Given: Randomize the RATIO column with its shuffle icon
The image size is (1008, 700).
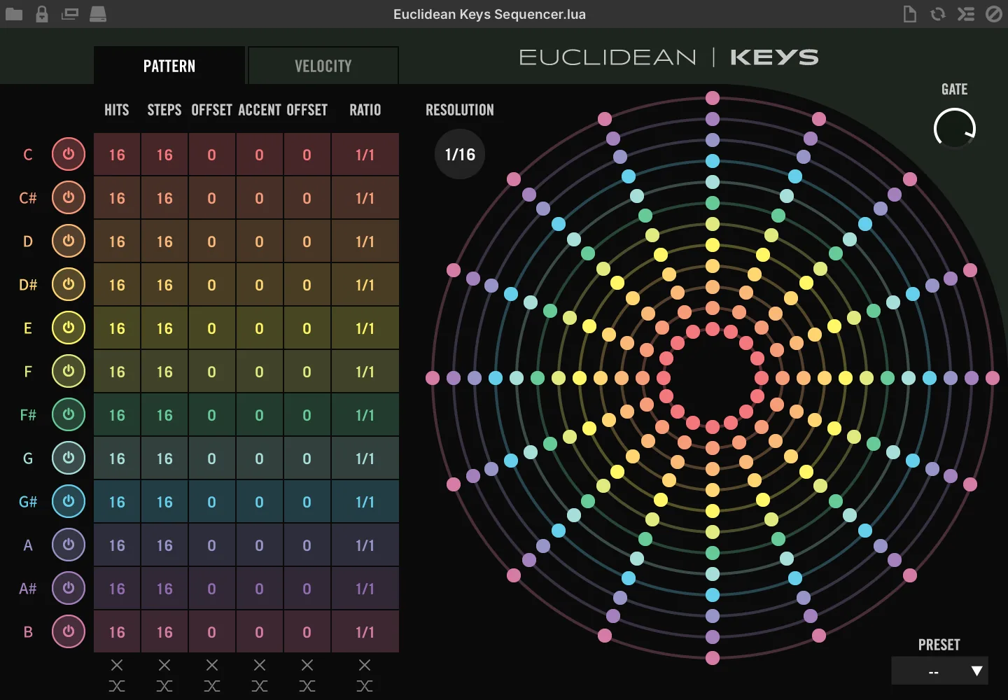Looking at the screenshot, I should click(x=365, y=686).
